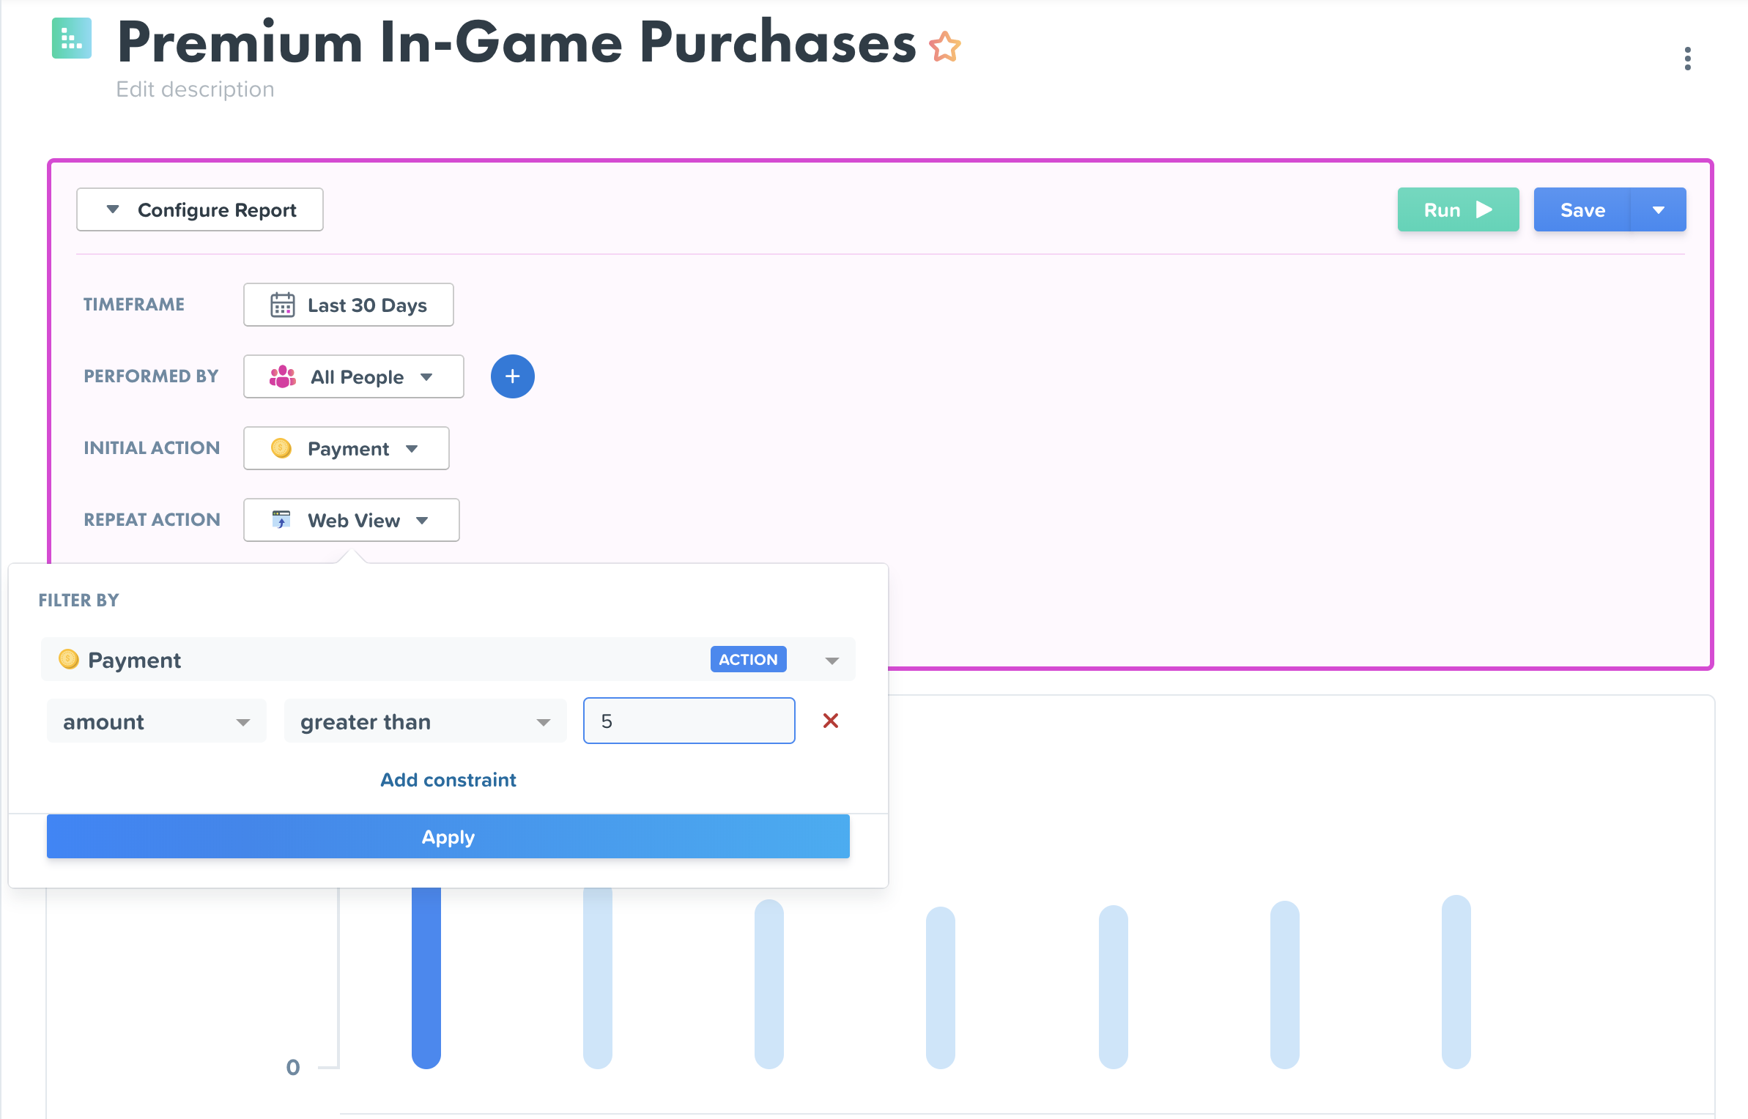Click the green report type icon
The image size is (1748, 1119).
pyautogui.click(x=72, y=38)
